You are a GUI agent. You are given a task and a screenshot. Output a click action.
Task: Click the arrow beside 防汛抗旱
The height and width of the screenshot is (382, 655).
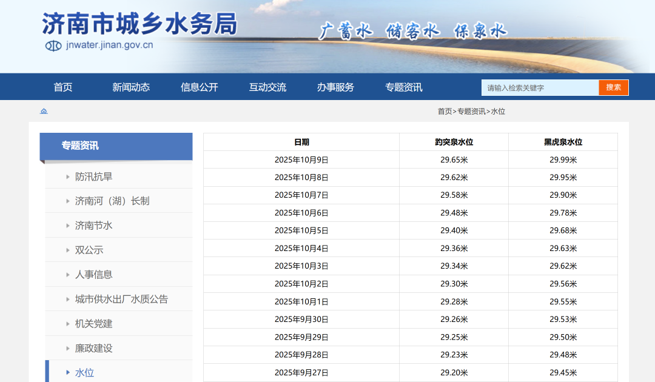tap(68, 177)
